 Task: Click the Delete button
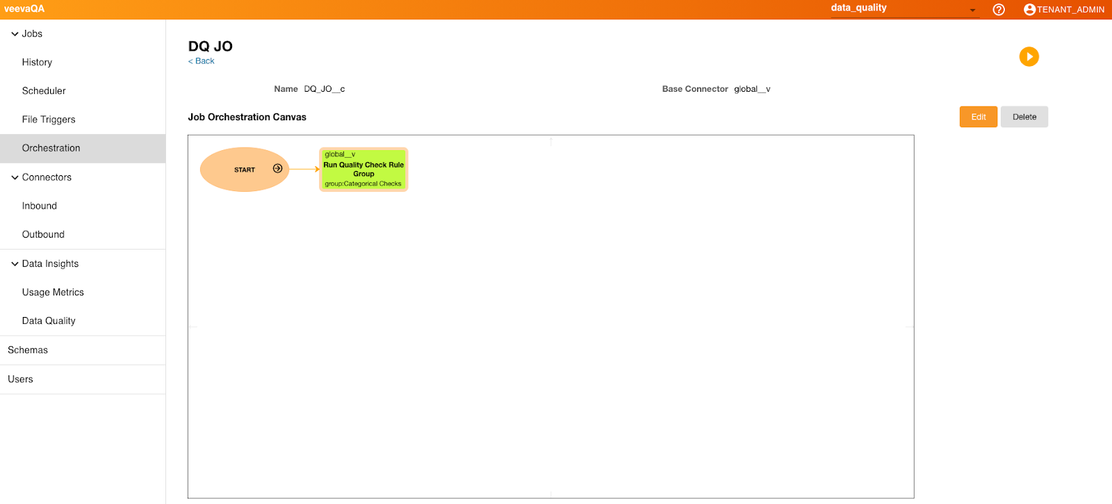pos(1024,117)
